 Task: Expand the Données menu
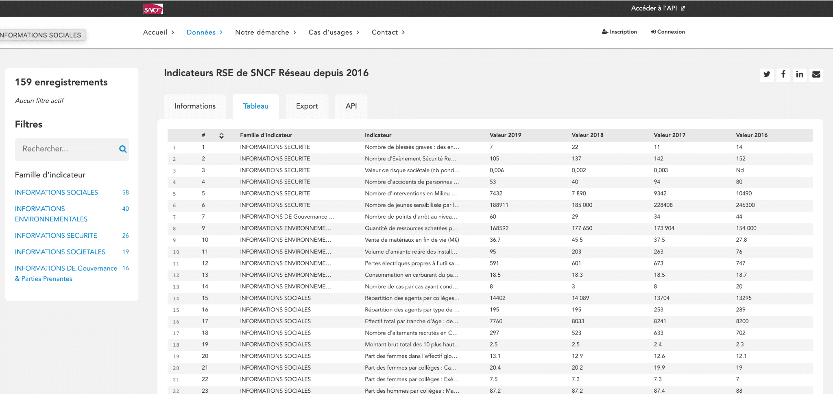(x=204, y=32)
